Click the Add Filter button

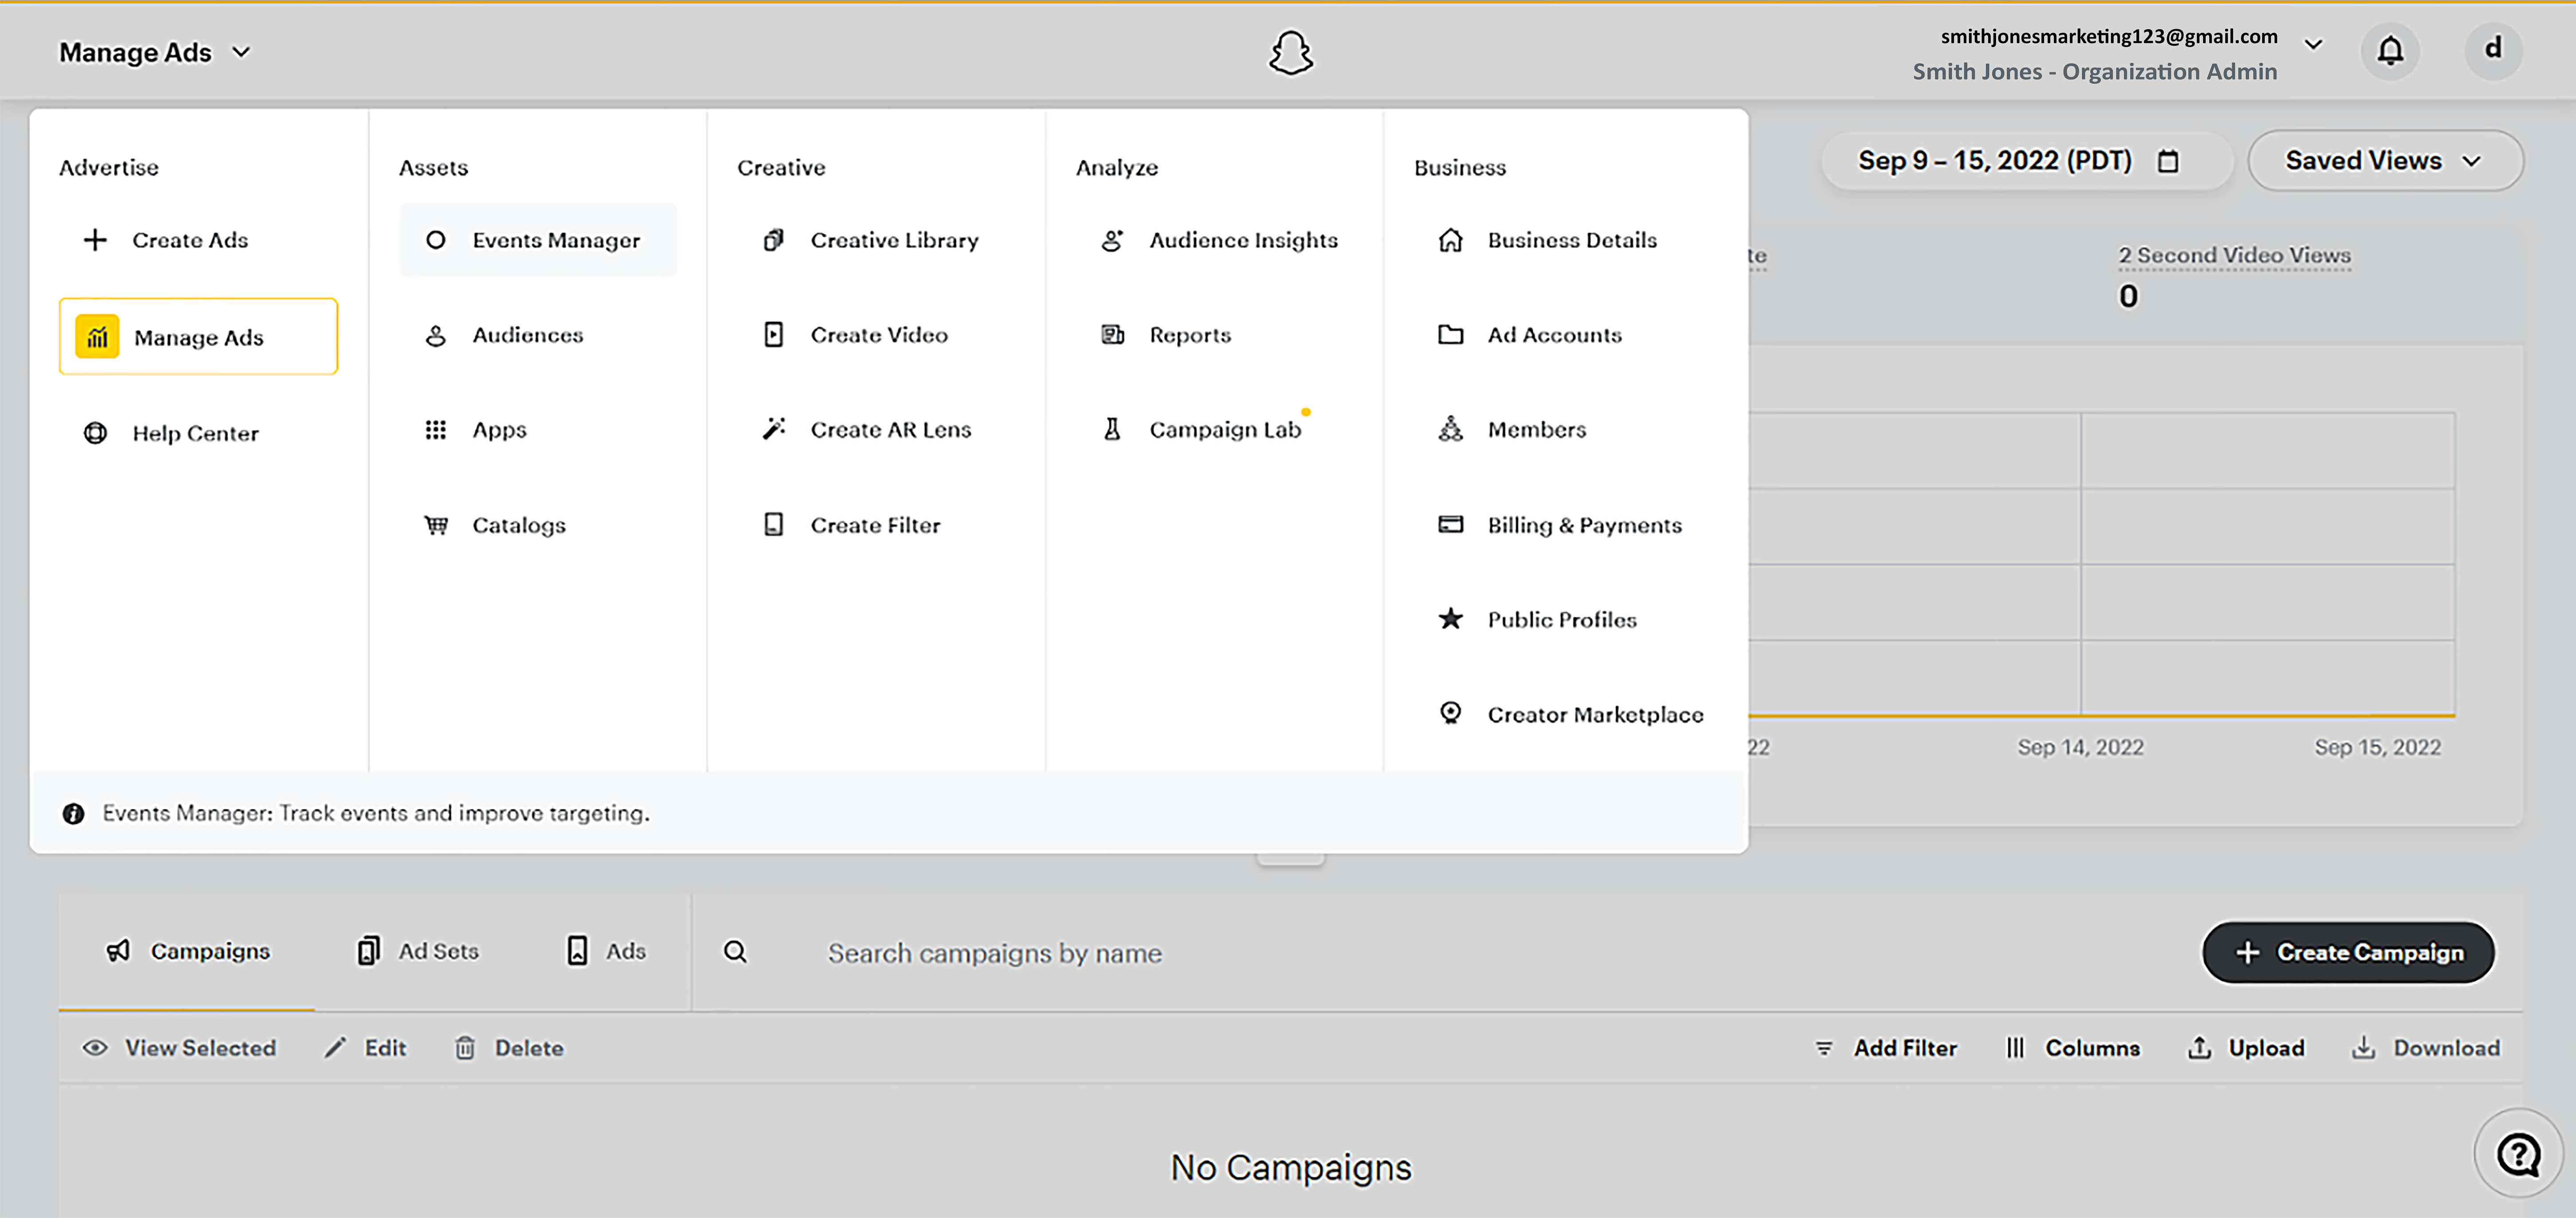pyautogui.click(x=1885, y=1047)
